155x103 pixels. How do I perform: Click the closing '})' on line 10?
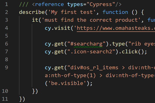[35, 91]
